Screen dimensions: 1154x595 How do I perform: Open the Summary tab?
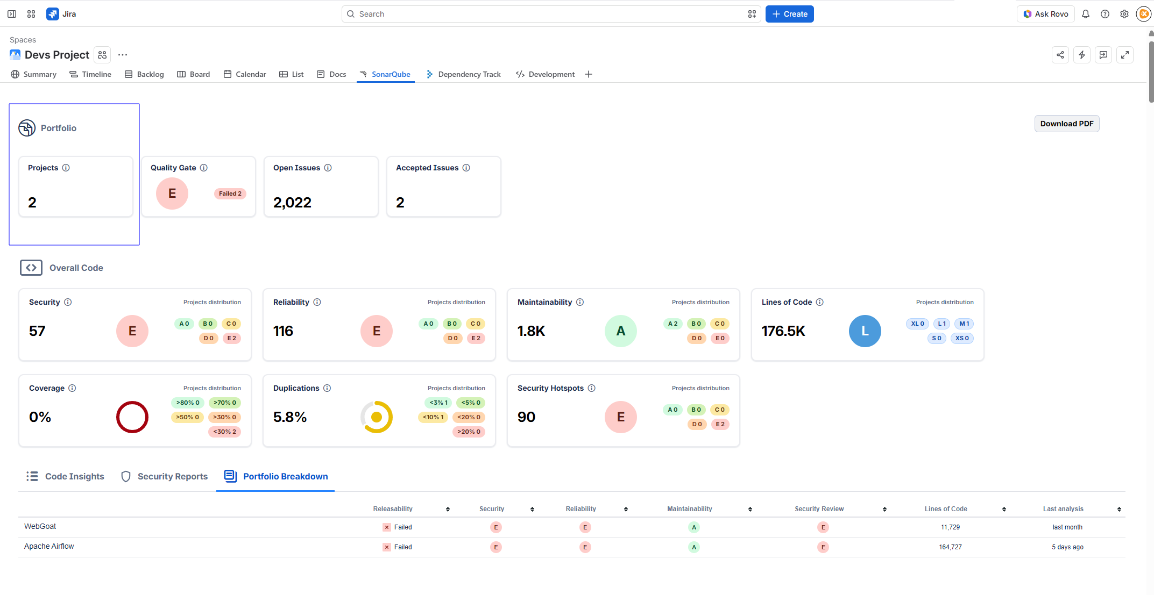pyautogui.click(x=34, y=74)
